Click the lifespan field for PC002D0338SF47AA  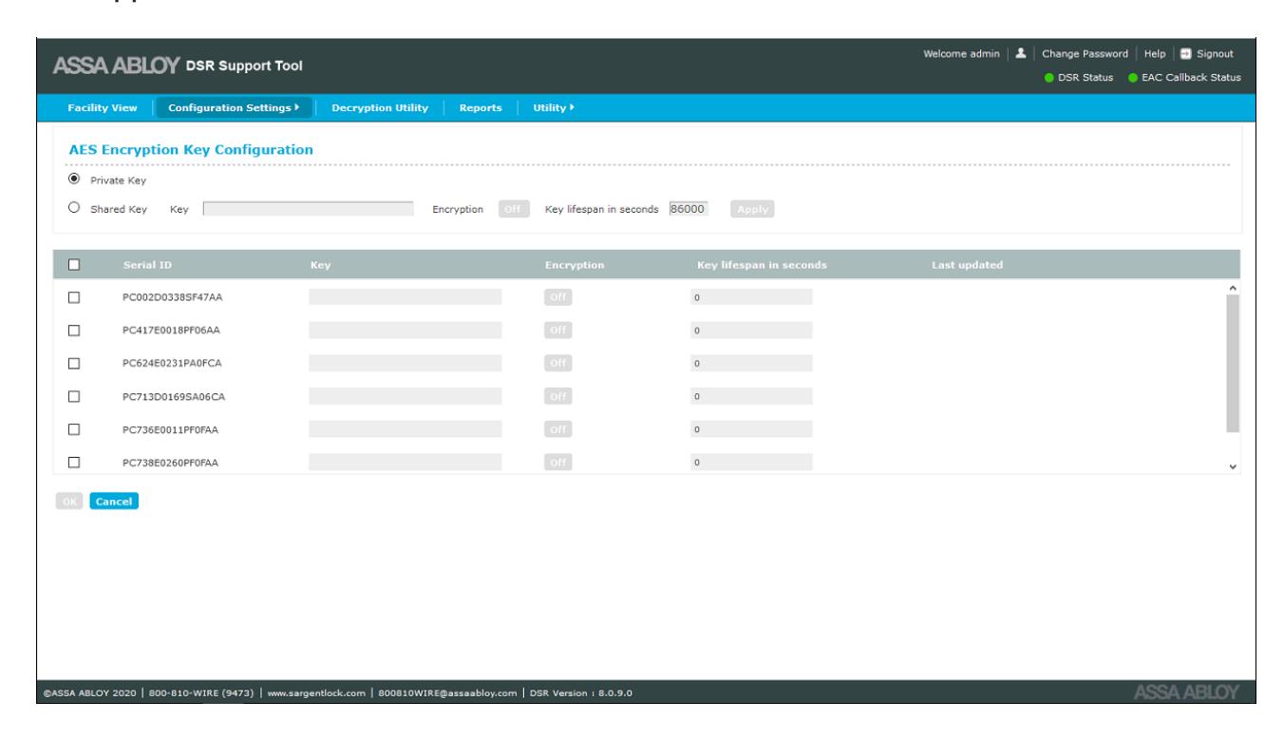(751, 297)
